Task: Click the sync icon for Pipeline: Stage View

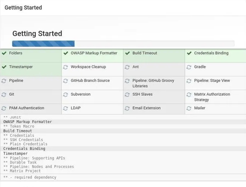Action: tap(189, 81)
